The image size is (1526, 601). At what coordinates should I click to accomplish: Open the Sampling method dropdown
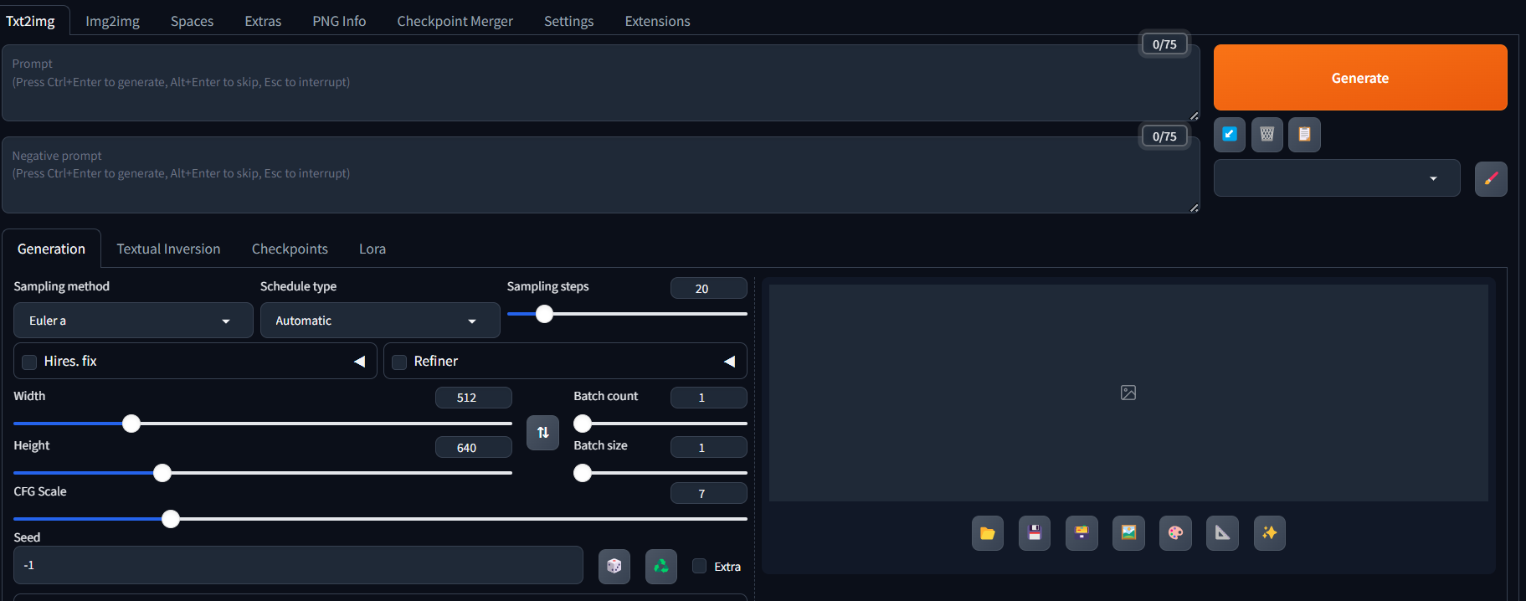133,321
